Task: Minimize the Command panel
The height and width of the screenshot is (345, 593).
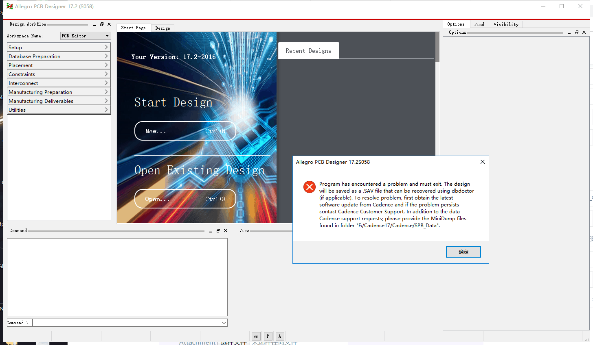Action: (x=211, y=231)
